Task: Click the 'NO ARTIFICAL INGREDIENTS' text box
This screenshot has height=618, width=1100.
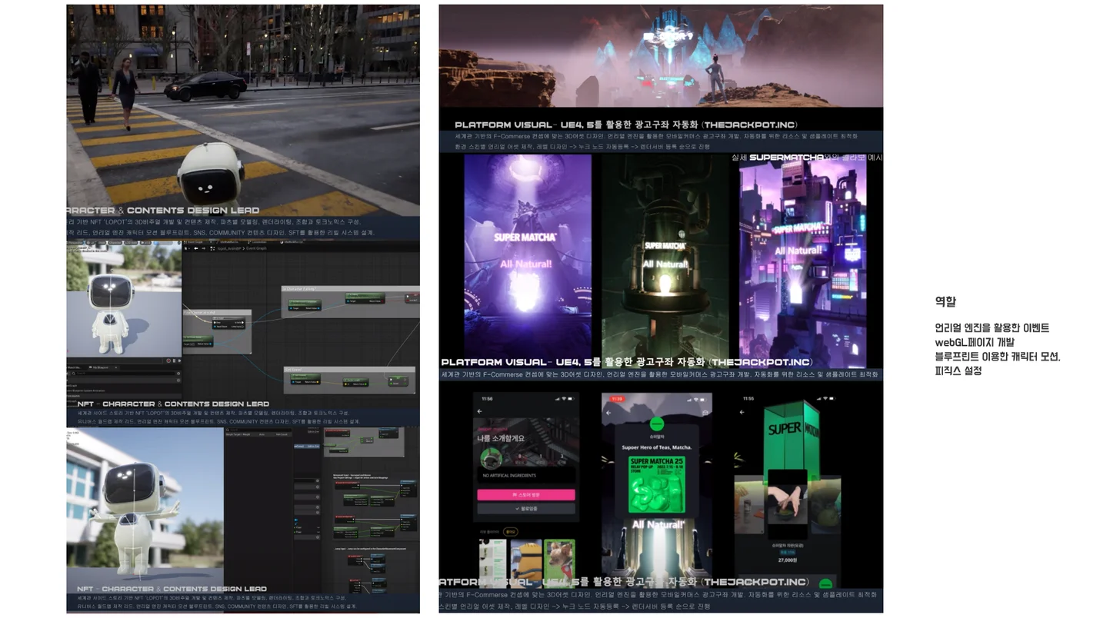Action: (526, 477)
